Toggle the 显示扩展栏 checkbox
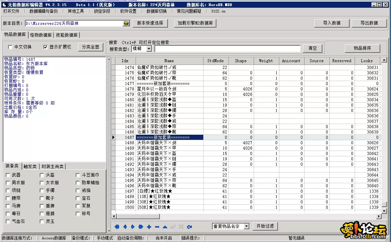 click(x=45, y=47)
